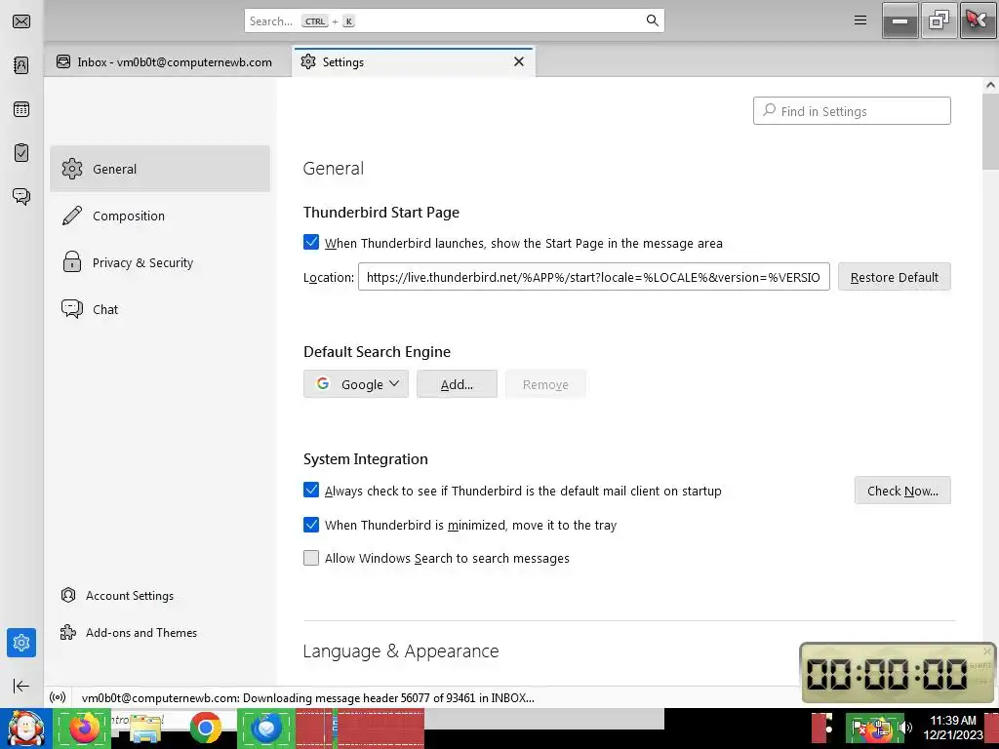Viewport: 999px width, 749px height.
Task: Close the Settings tab
Action: point(519,61)
